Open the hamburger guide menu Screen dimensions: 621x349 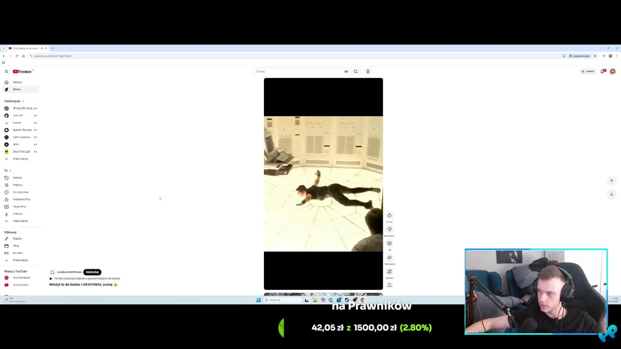[6, 71]
